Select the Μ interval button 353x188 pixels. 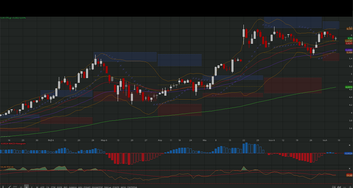[x=37, y=187]
